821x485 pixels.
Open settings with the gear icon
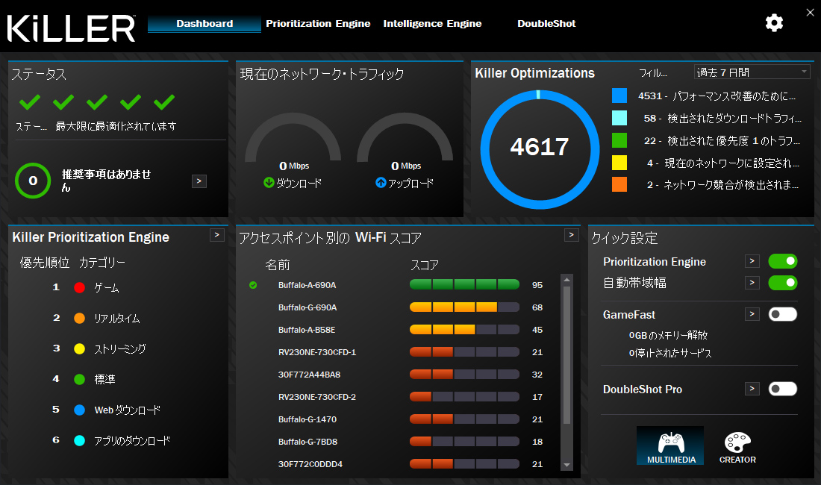(774, 23)
